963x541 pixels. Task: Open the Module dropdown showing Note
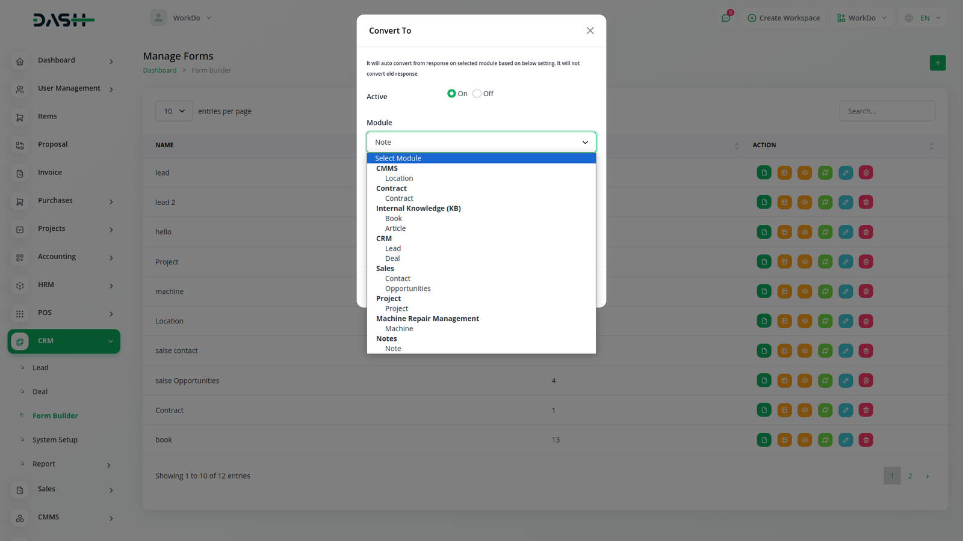[481, 142]
